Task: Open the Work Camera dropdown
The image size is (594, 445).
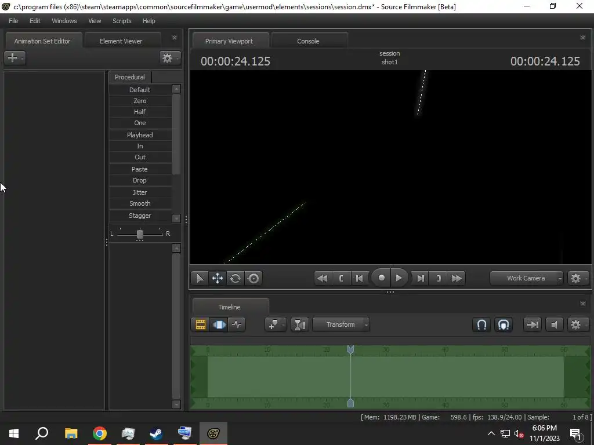Action: click(527, 278)
